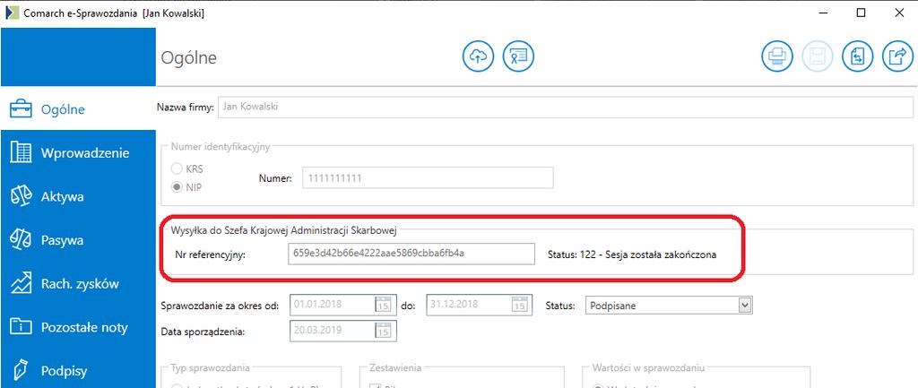Click the Nr referencyjny field

tap(411, 254)
